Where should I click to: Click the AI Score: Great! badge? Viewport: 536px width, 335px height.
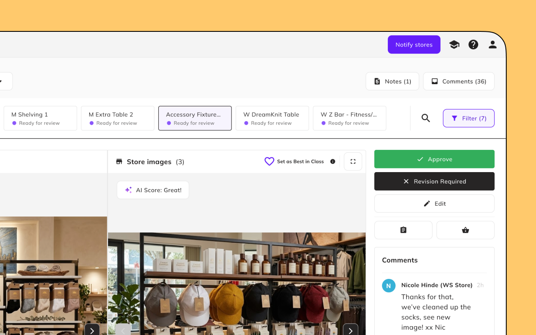tap(153, 190)
